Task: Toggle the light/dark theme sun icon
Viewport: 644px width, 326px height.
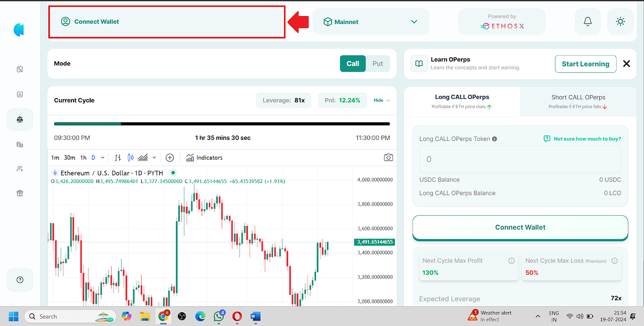Action: pos(620,21)
